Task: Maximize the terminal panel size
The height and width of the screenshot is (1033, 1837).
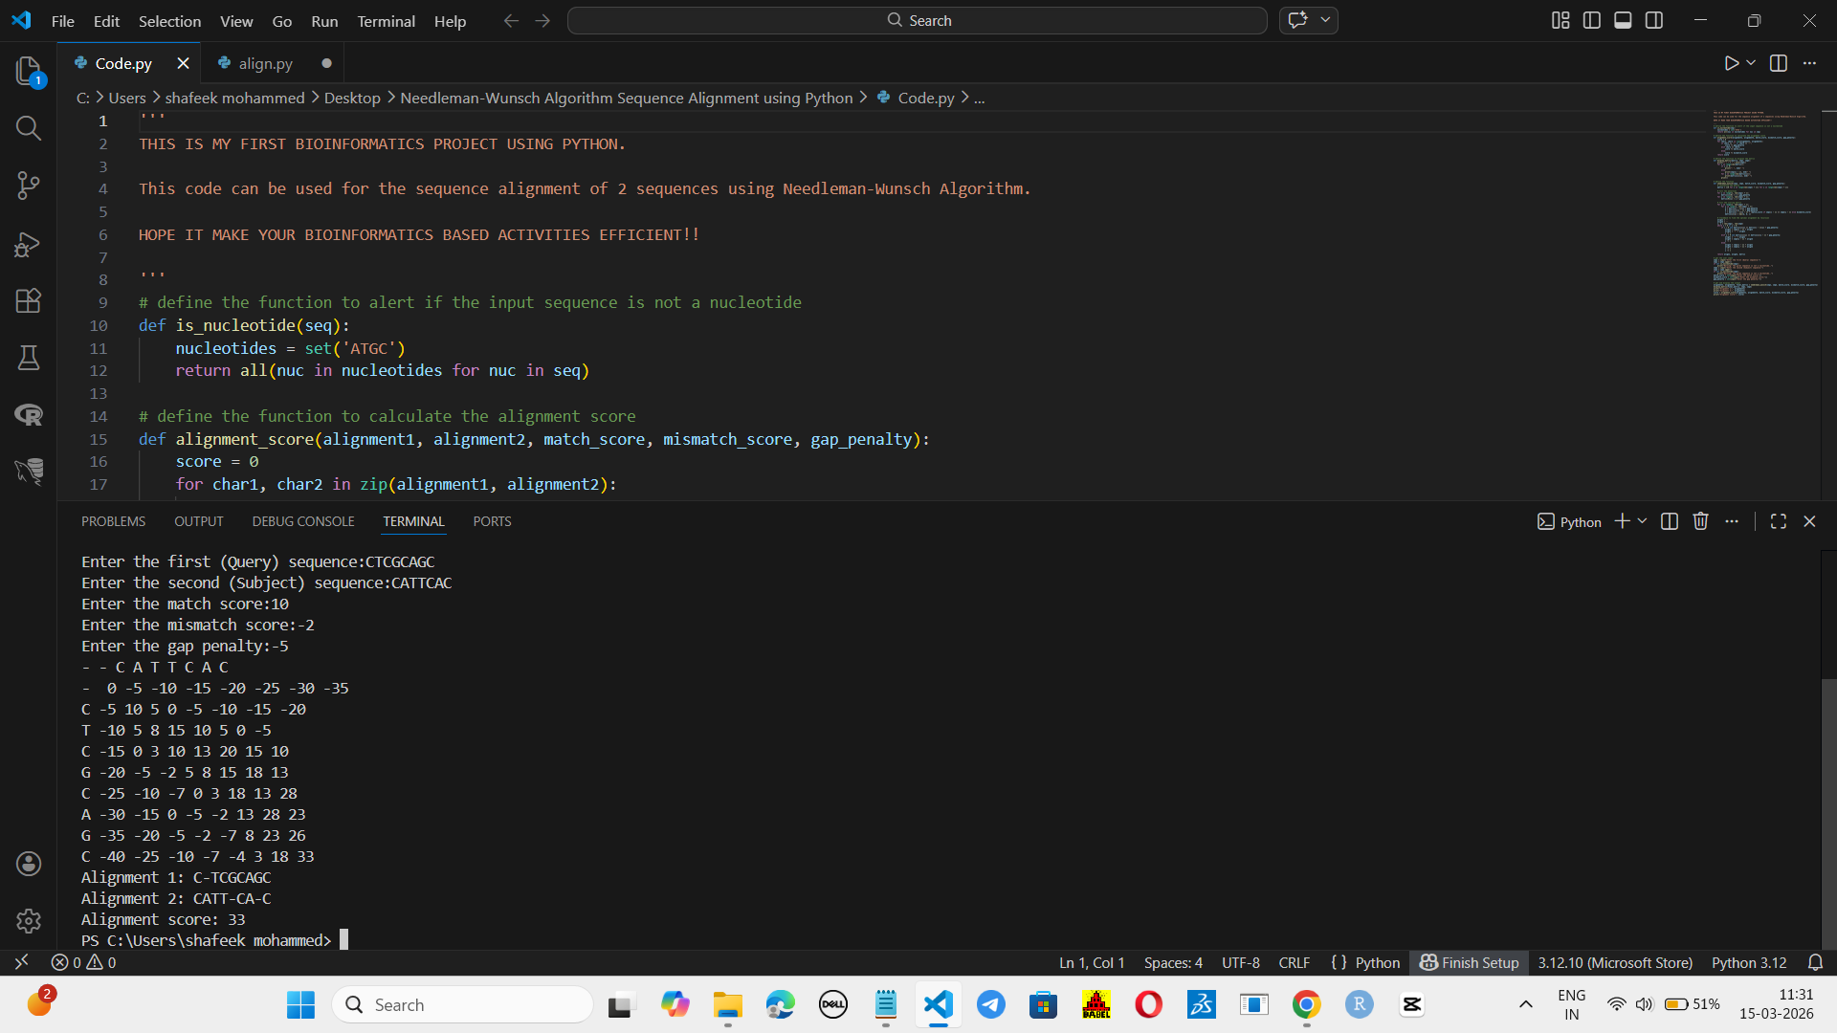Action: (x=1779, y=521)
